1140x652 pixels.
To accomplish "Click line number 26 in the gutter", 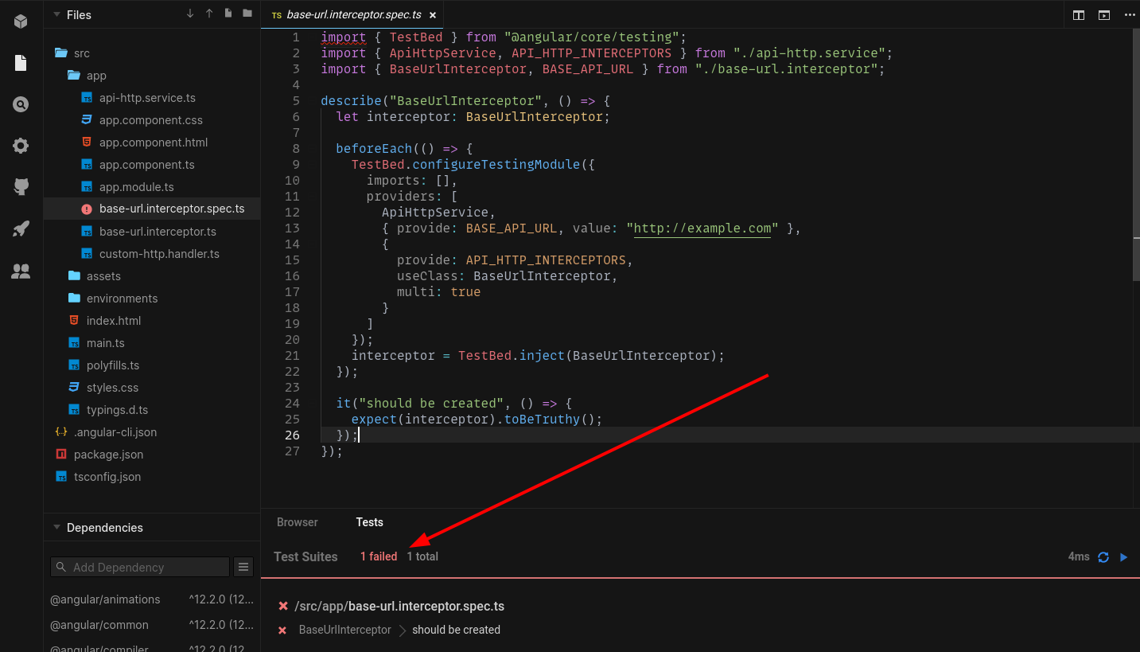I will tap(292, 435).
